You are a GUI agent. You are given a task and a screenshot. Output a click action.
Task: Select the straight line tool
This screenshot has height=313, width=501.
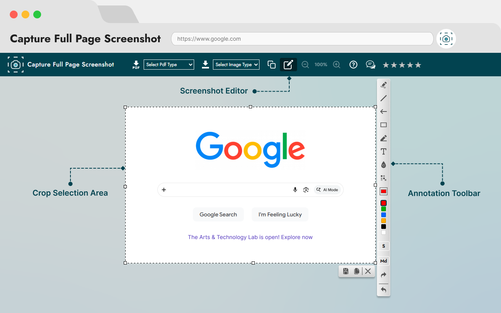click(x=384, y=98)
